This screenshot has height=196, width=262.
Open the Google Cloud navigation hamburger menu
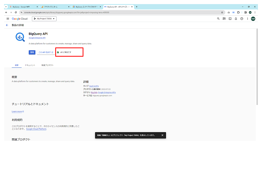8,19
